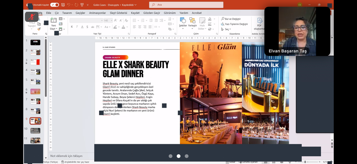Screen dimensions: 357x164
Task: Open the Tasarım ribbon tab
Action: pyautogui.click(x=67, y=13)
